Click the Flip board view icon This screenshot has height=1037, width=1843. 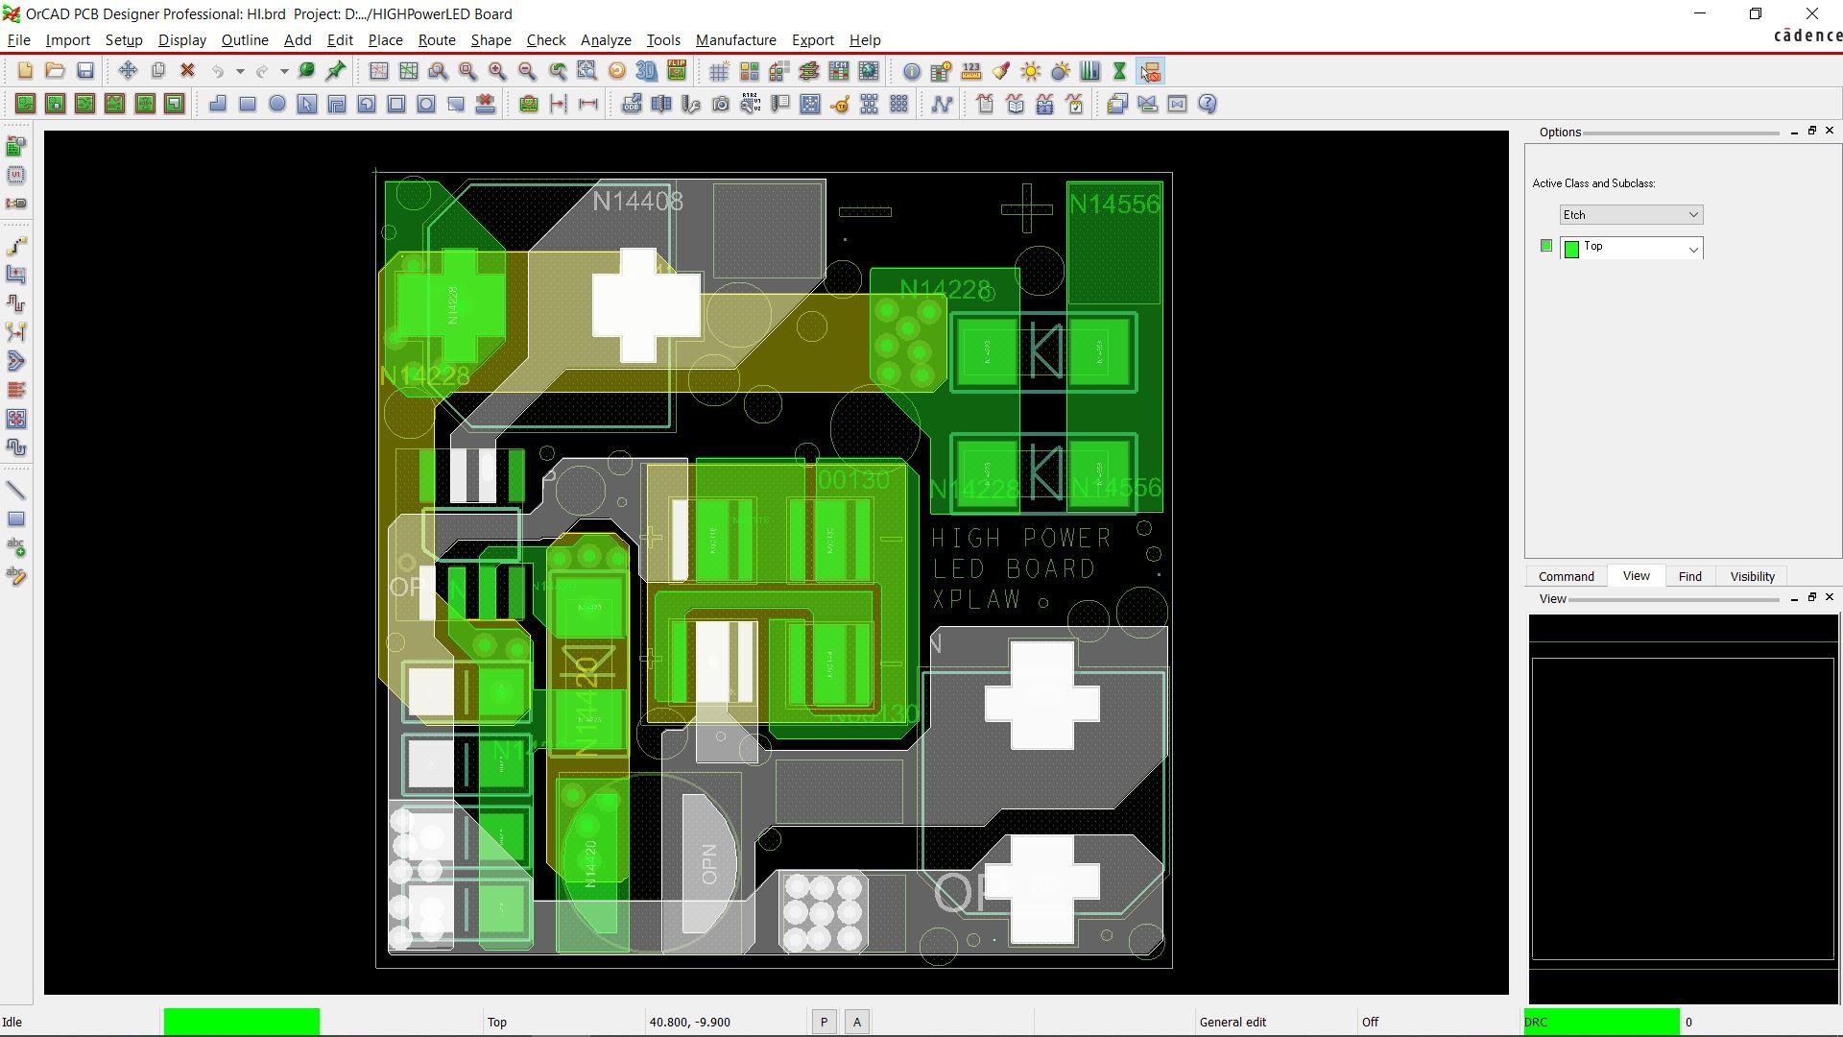tap(677, 71)
